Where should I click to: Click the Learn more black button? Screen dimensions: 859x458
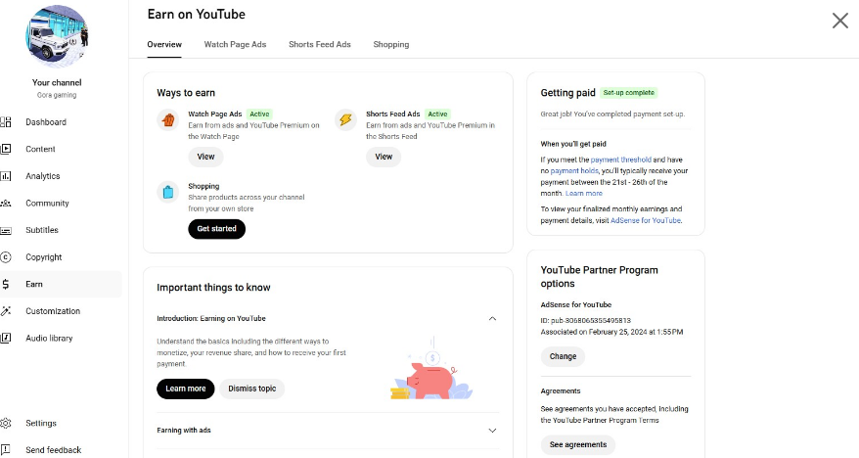click(186, 389)
